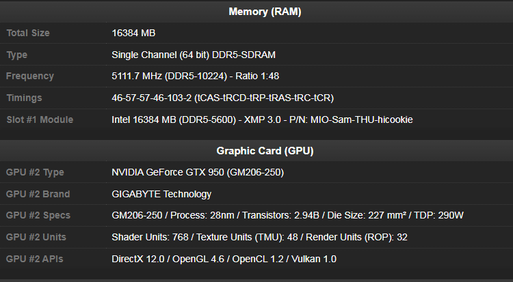Select the 46-57-57-46-103-2 timings value

coord(223,98)
